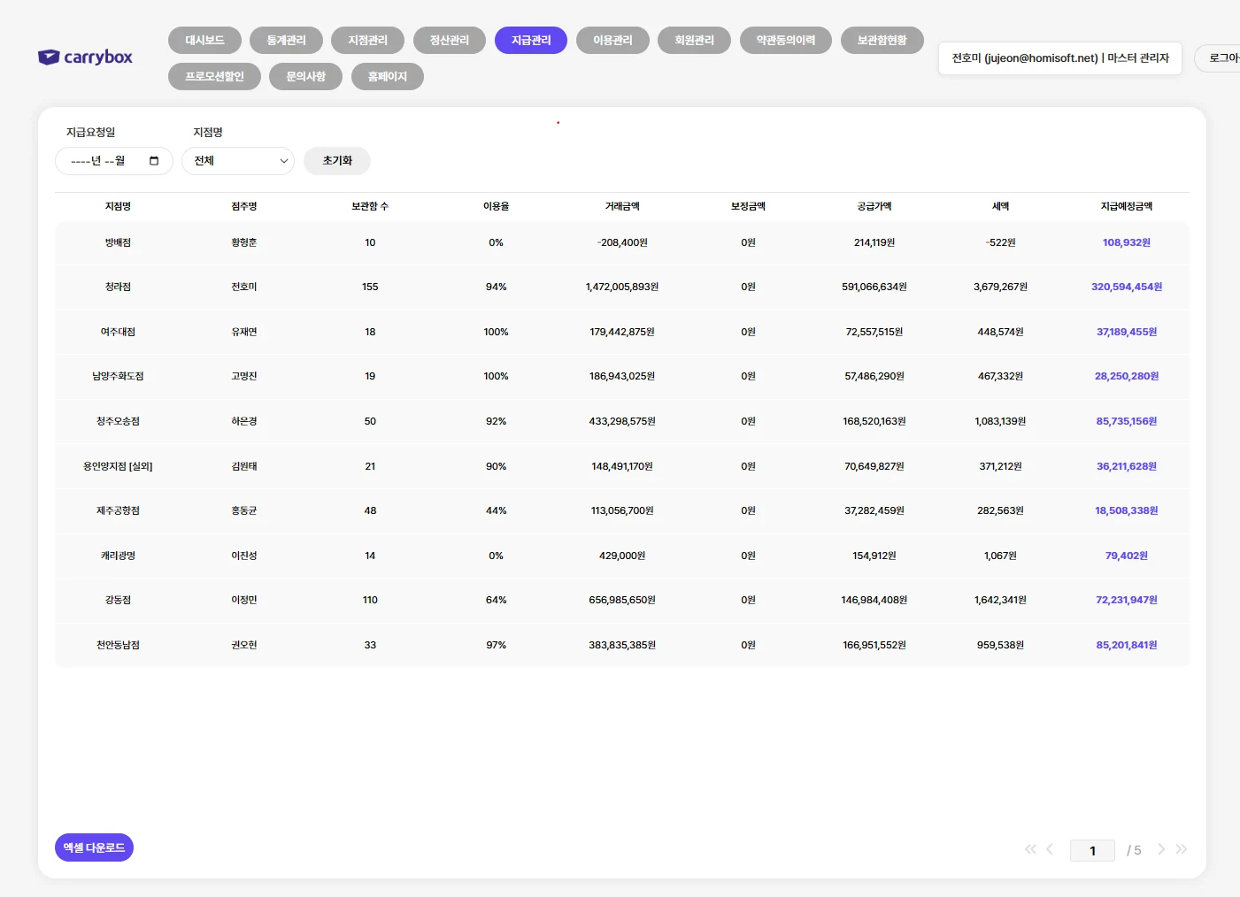1240x897 pixels.
Task: Click the 로그아웃 button
Action: tap(1220, 58)
